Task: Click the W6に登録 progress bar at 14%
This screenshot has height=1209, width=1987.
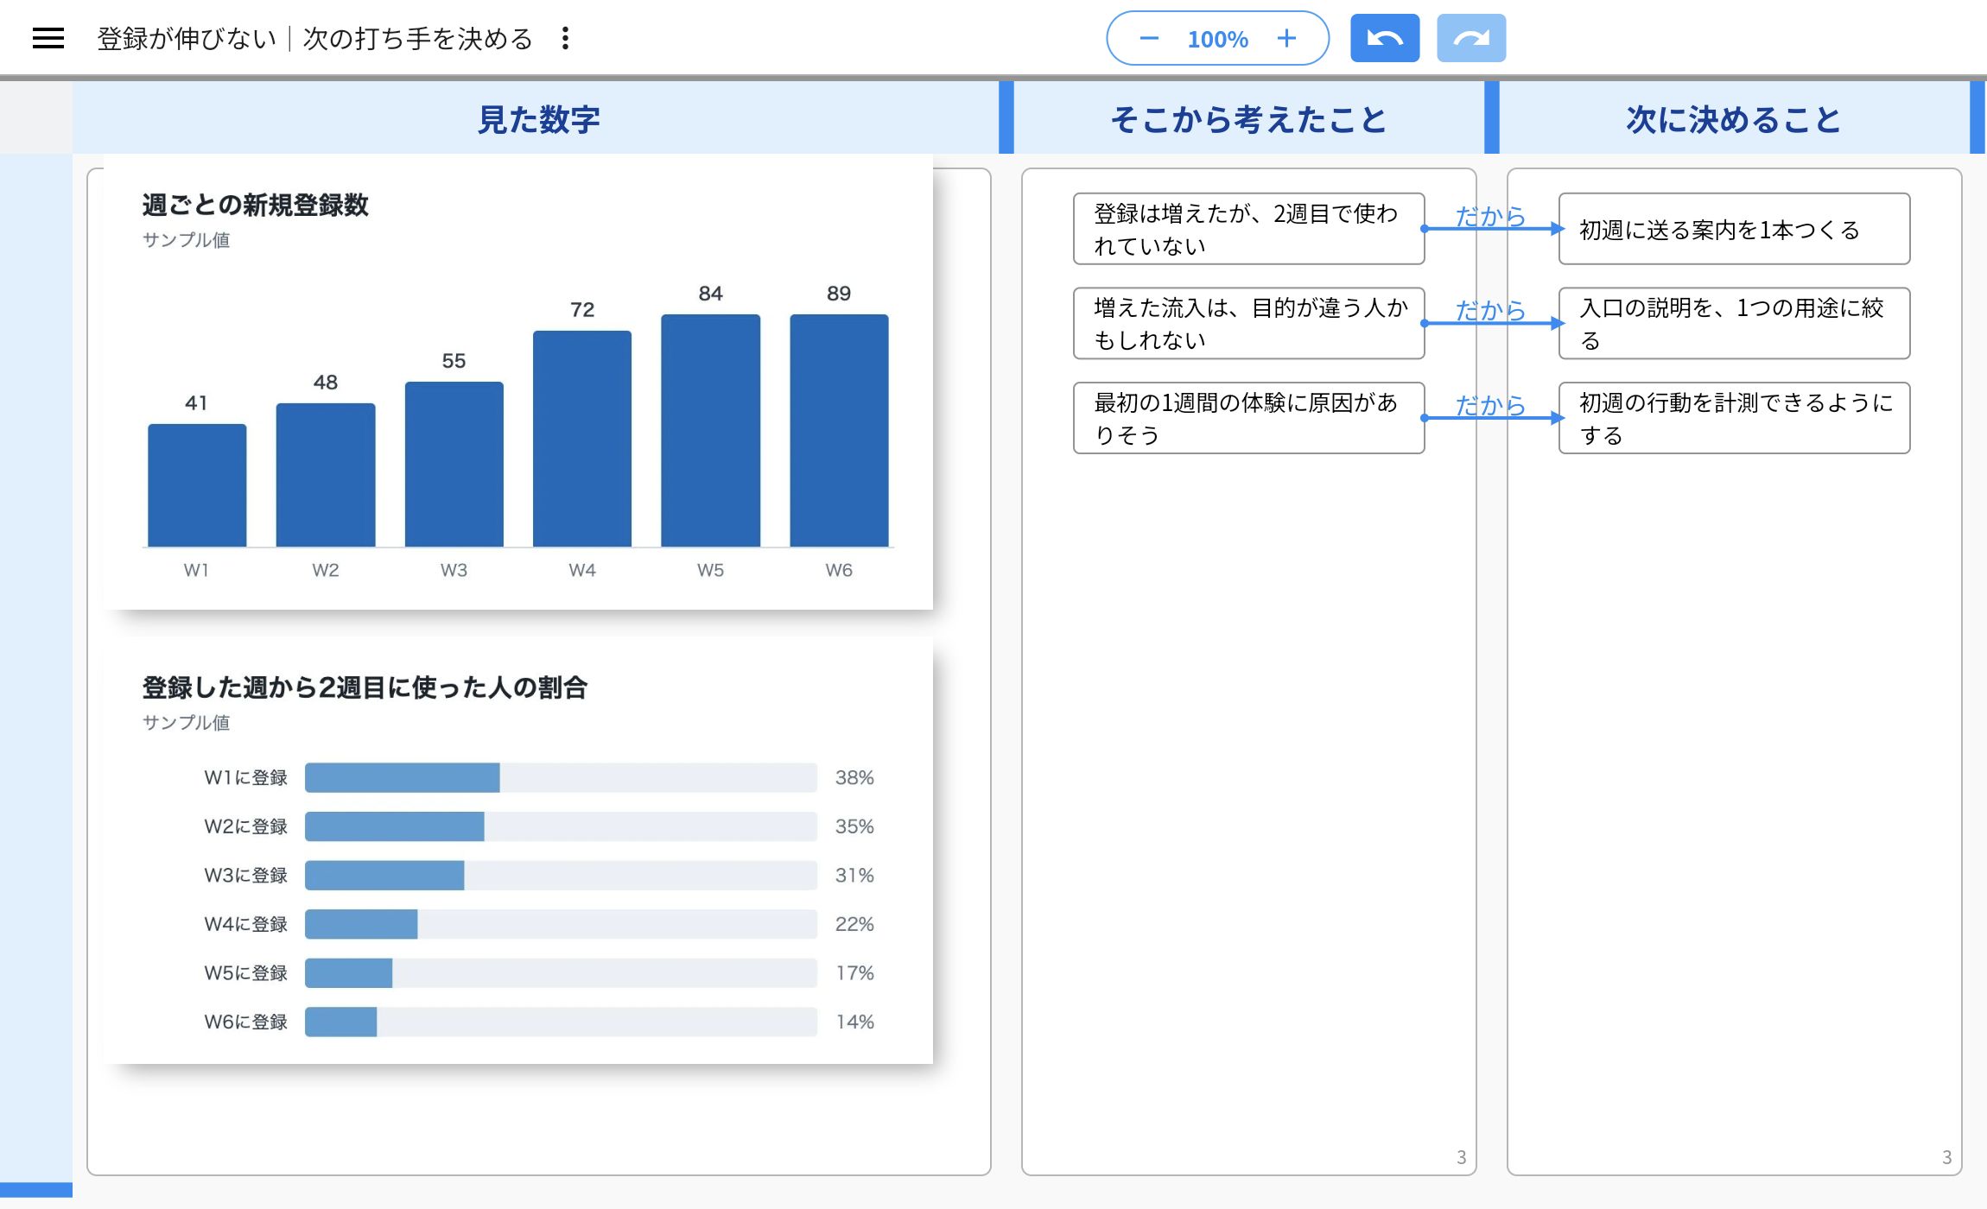Action: click(561, 1022)
